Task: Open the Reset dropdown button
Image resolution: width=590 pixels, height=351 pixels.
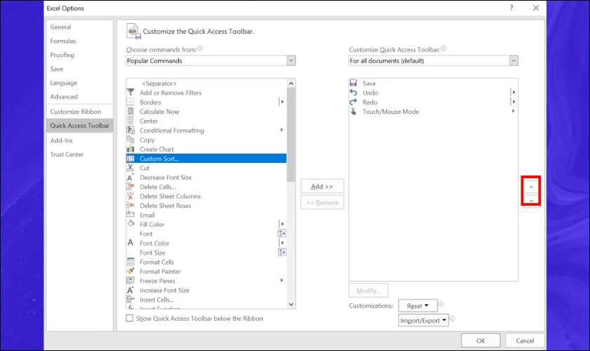Action: [x=418, y=306]
